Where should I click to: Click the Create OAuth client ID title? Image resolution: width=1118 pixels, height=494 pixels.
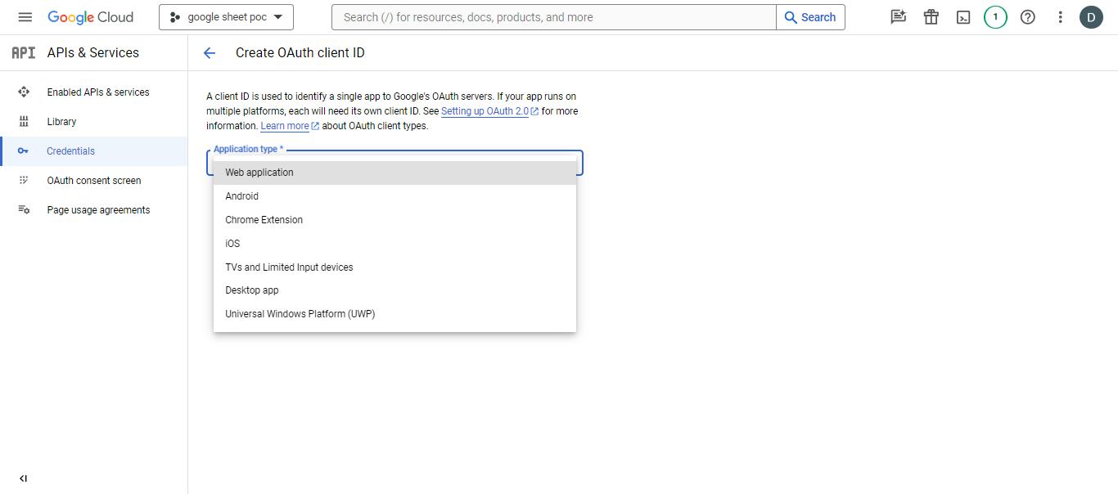300,53
